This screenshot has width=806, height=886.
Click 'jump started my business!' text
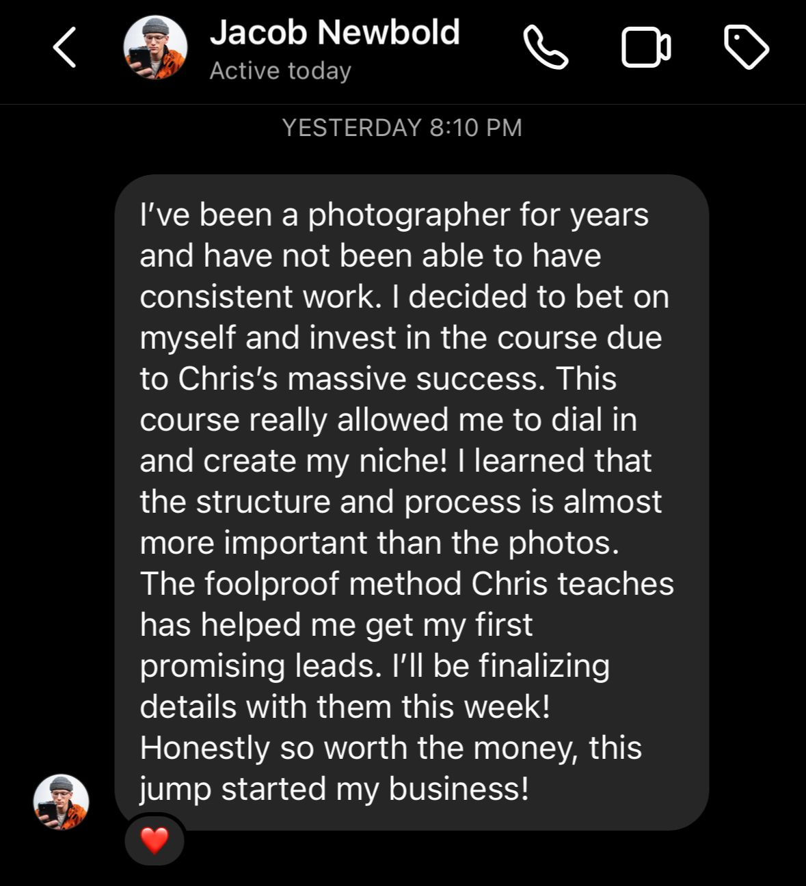(x=334, y=789)
